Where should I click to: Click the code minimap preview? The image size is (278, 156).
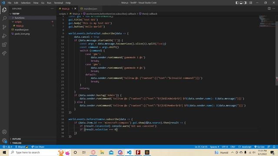[x=267, y=21]
